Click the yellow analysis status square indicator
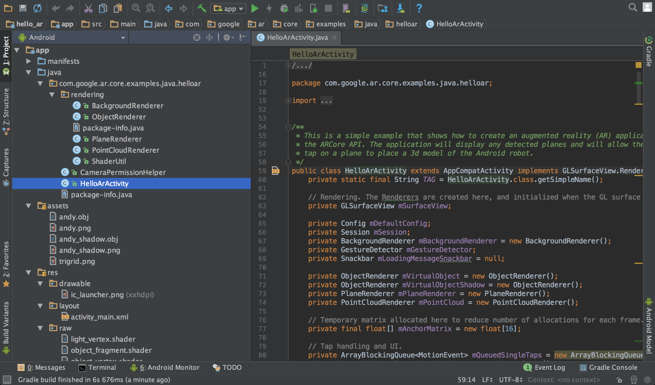The width and height of the screenshot is (655, 385). (638, 65)
